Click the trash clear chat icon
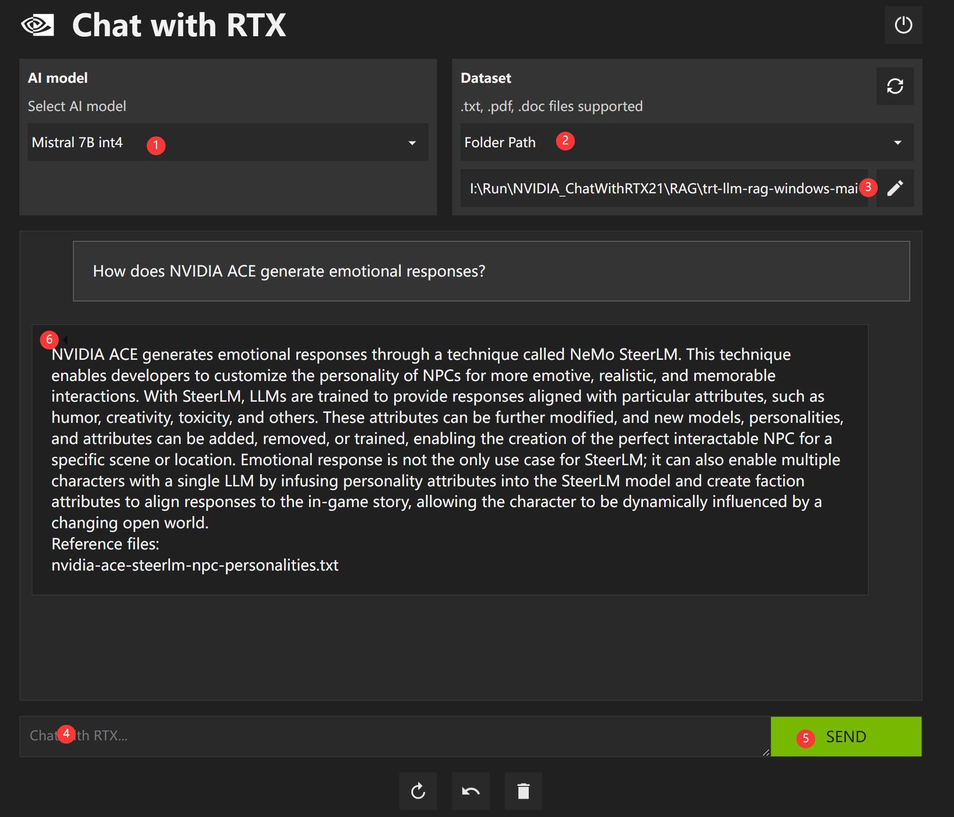Image resolution: width=954 pixels, height=817 pixels. pyautogui.click(x=524, y=791)
